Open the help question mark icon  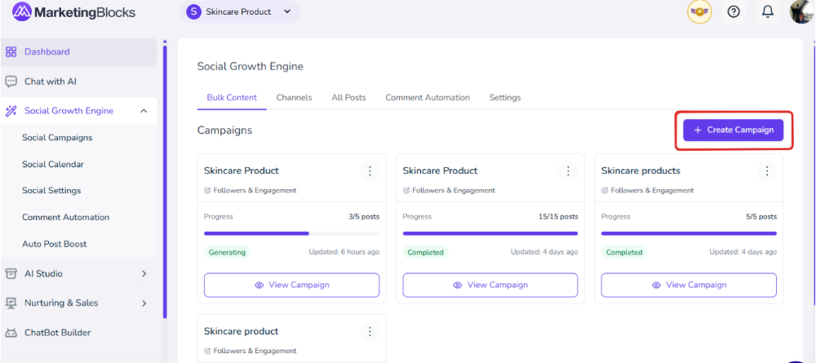734,12
